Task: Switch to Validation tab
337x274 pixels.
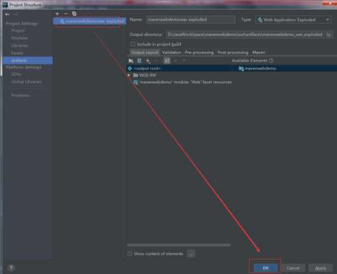Action: click(171, 52)
